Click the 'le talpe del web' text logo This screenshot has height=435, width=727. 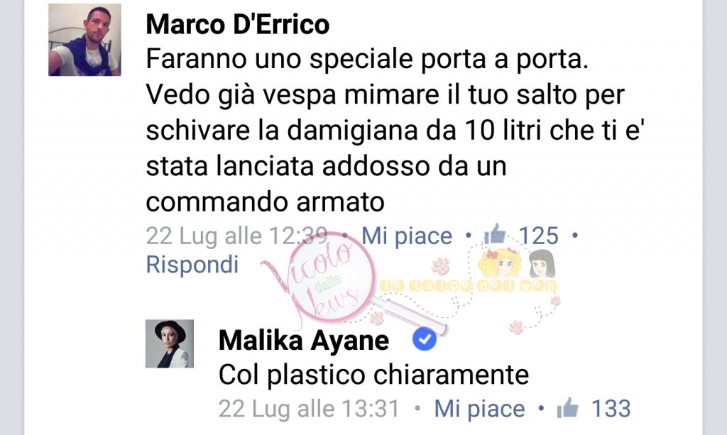[x=467, y=286]
